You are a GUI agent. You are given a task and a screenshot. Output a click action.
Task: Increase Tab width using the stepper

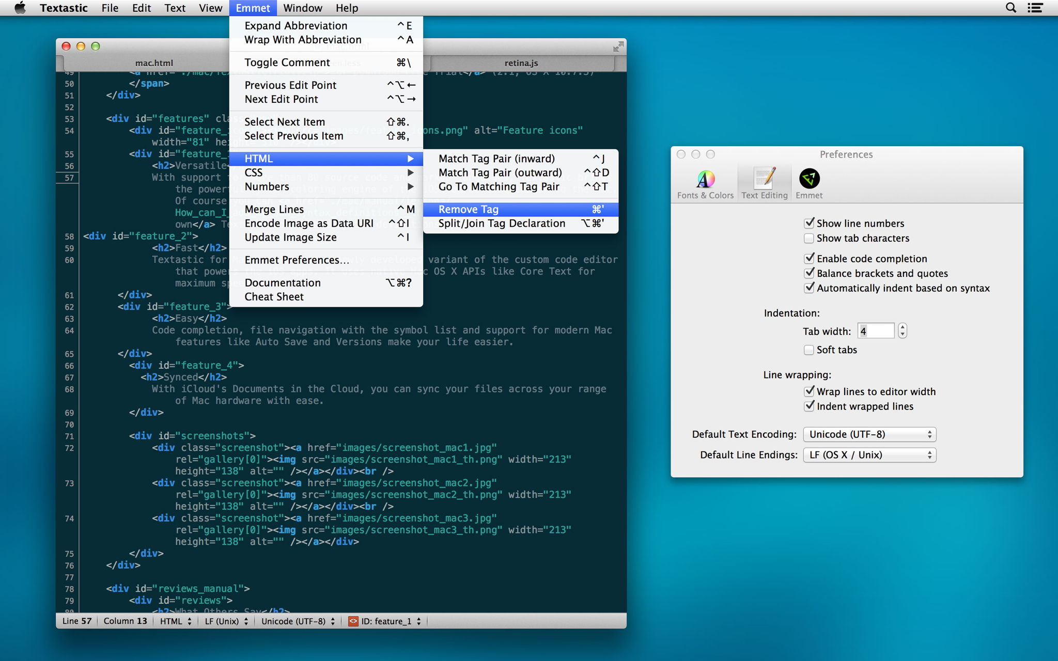click(902, 327)
